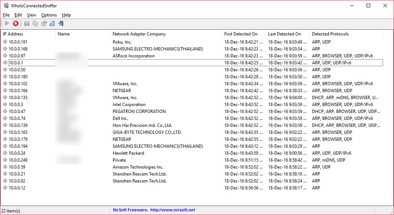
Task: Select the Hewlett Packard company cell
Action: 128,153
